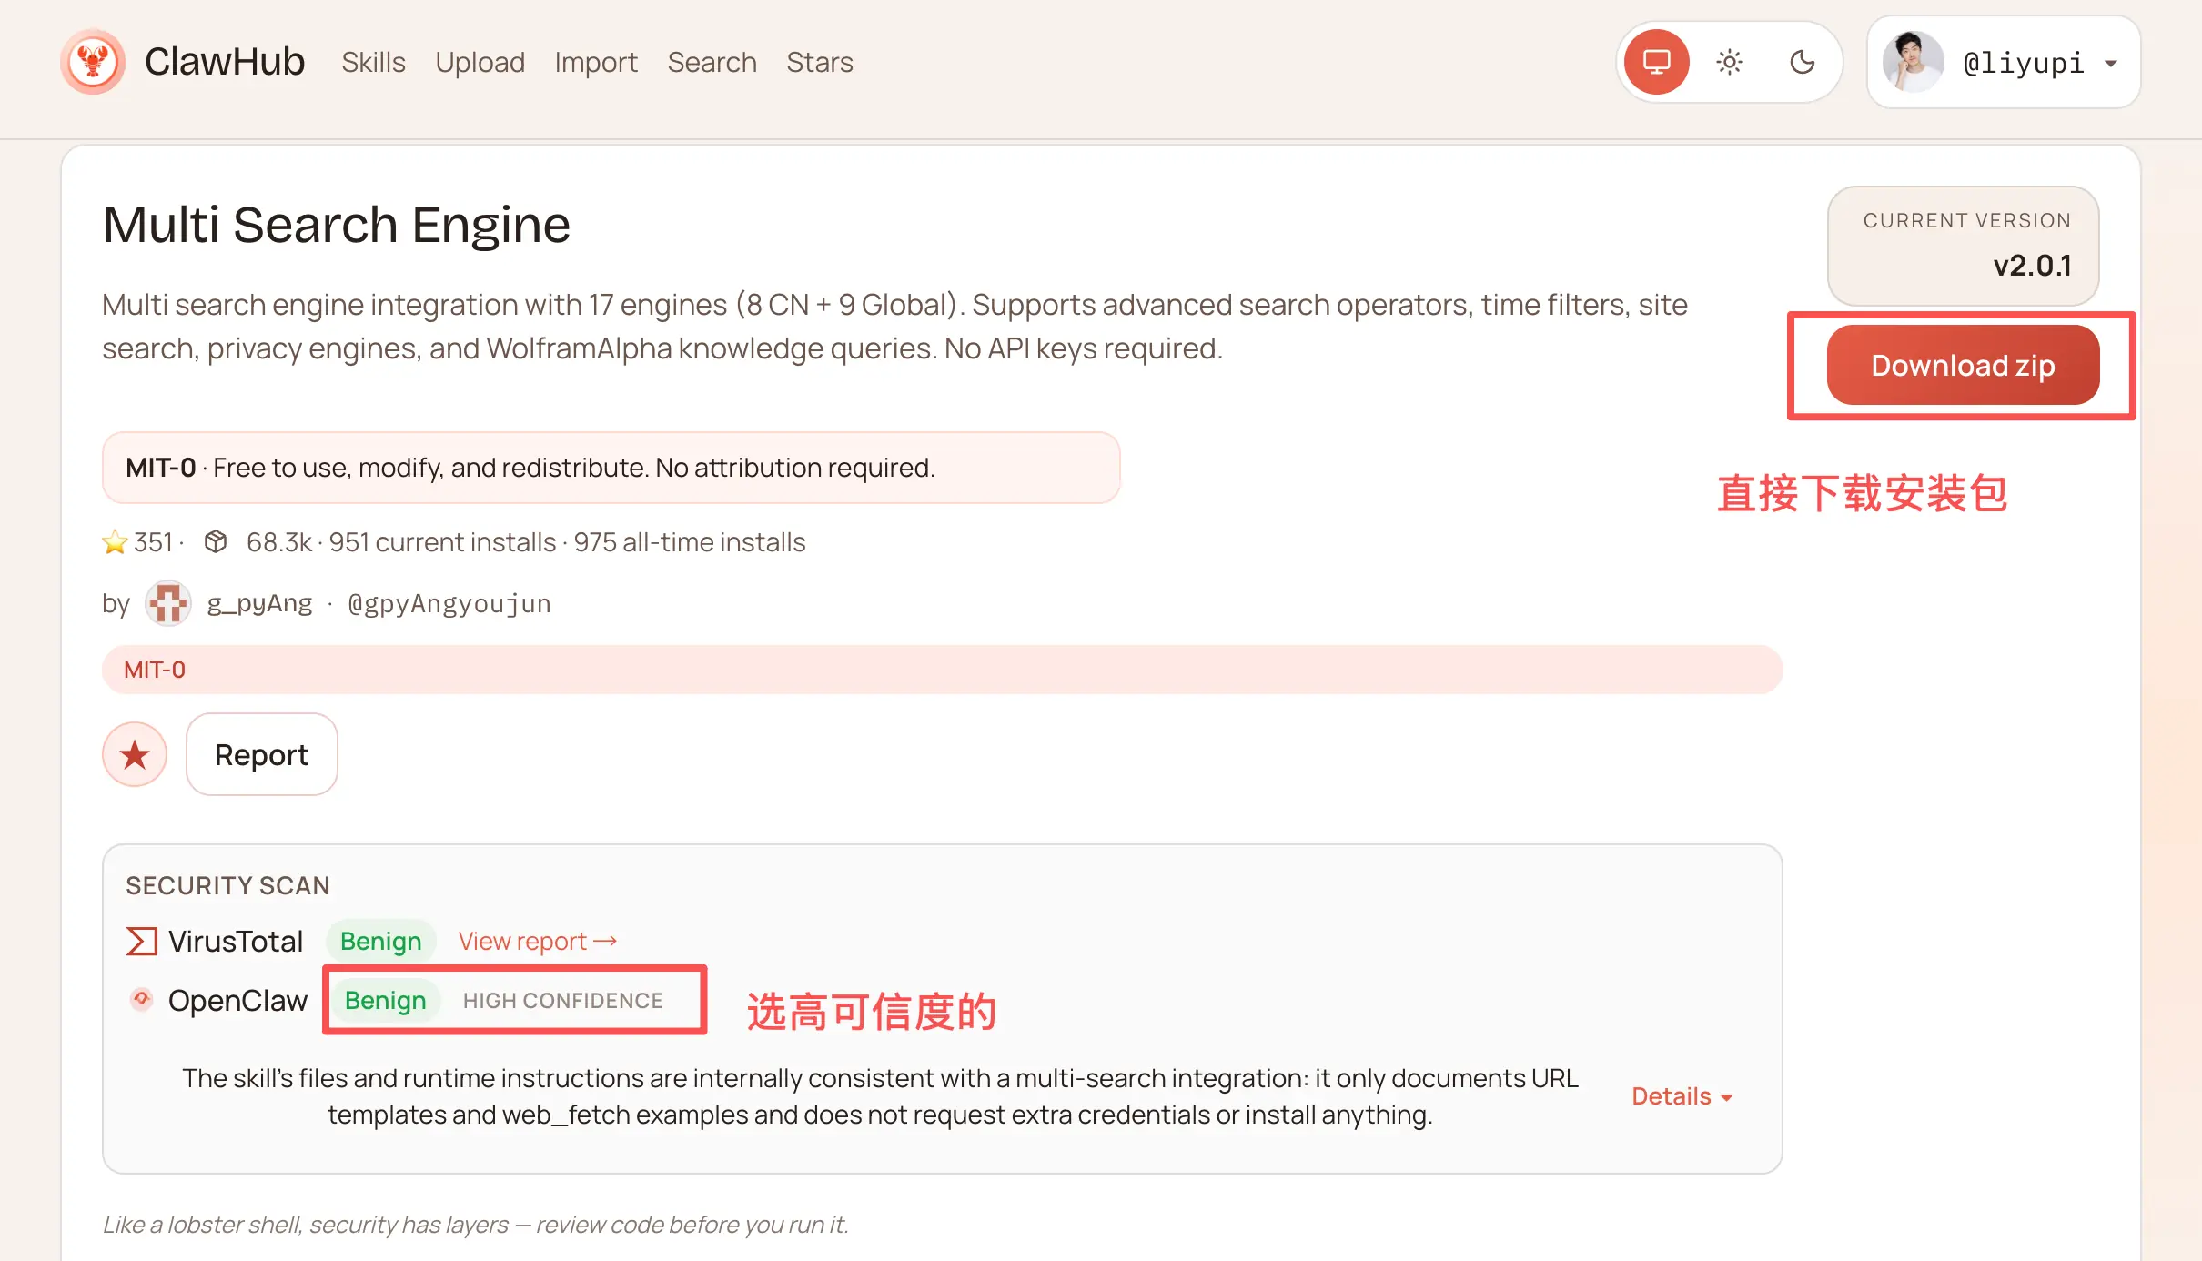Image resolution: width=2202 pixels, height=1261 pixels.
Task: Open the Stars nav link
Action: coord(819,62)
